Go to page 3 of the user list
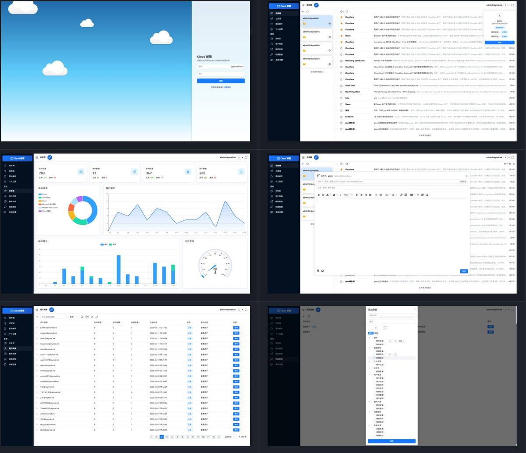526x453 pixels. tap(167, 437)
